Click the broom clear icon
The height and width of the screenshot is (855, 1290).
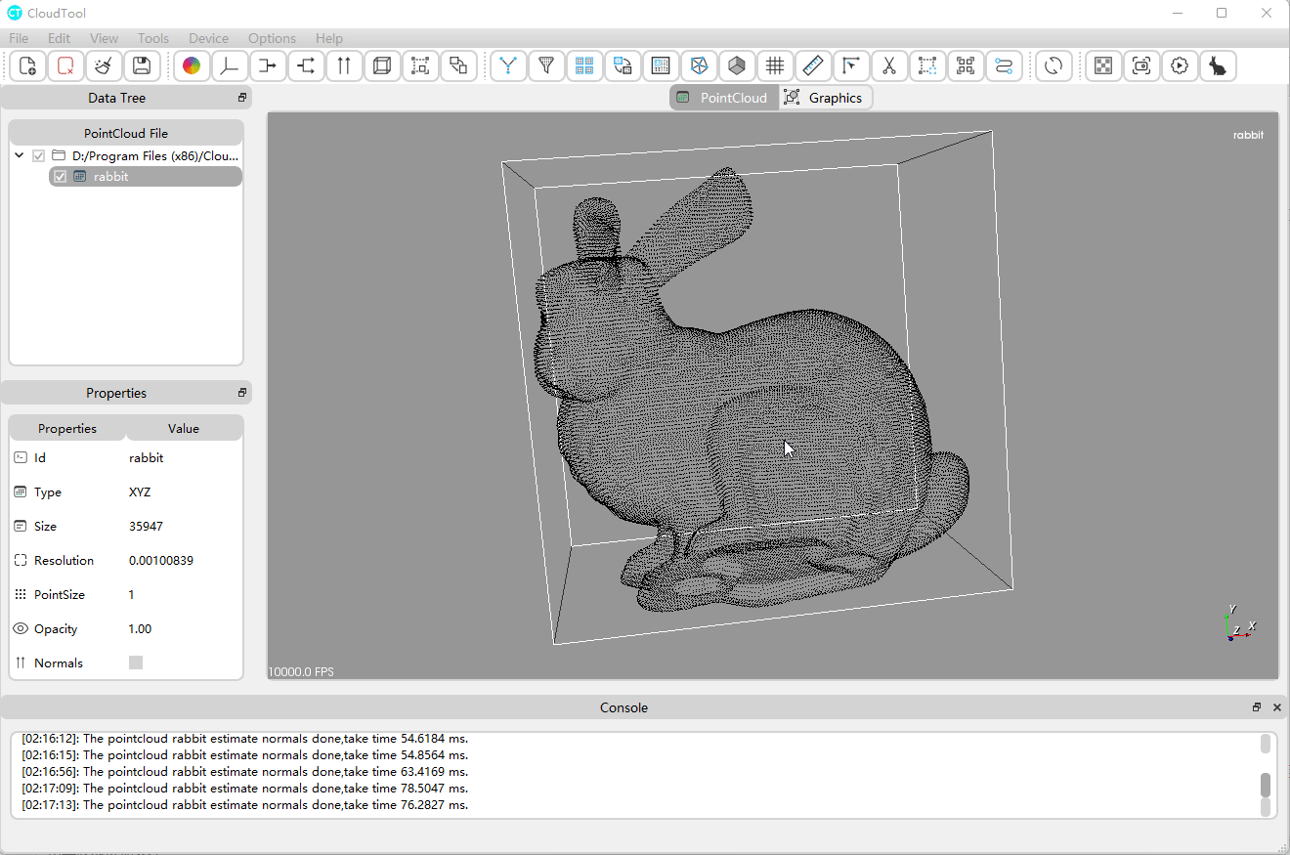point(104,66)
